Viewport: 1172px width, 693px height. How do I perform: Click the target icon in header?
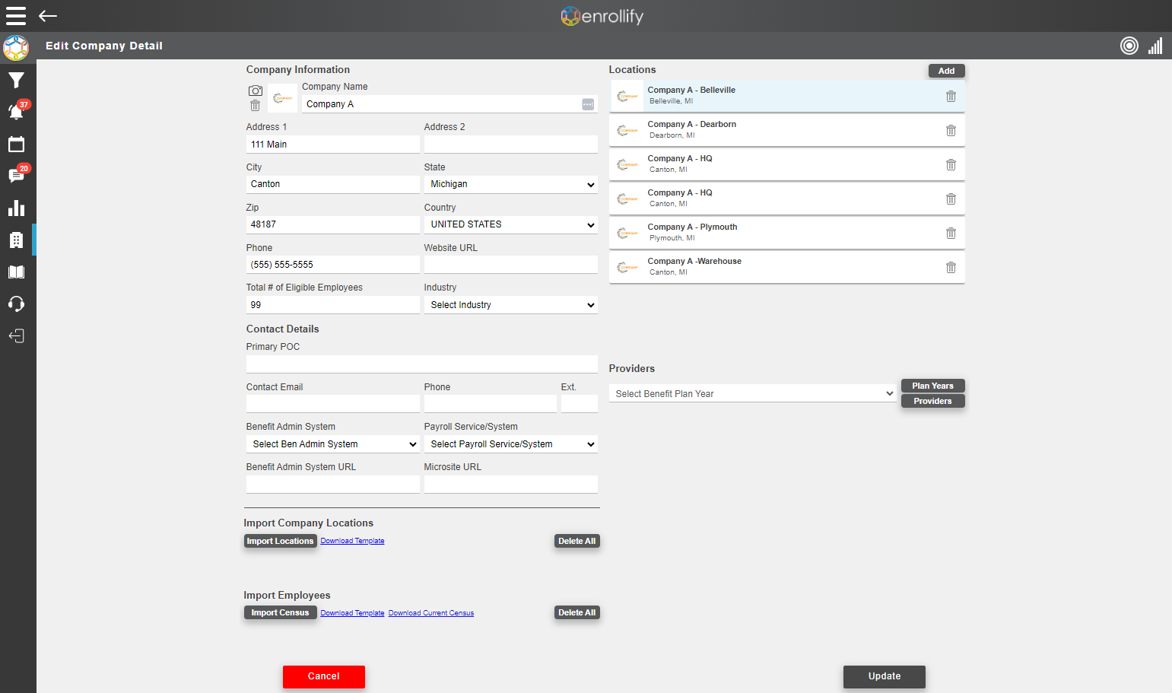[1129, 46]
